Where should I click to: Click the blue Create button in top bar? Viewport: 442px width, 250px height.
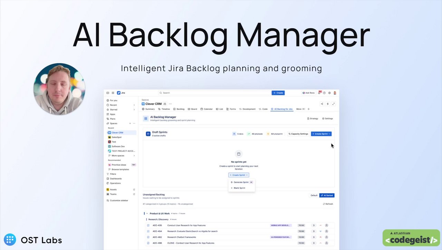pyautogui.click(x=278, y=93)
